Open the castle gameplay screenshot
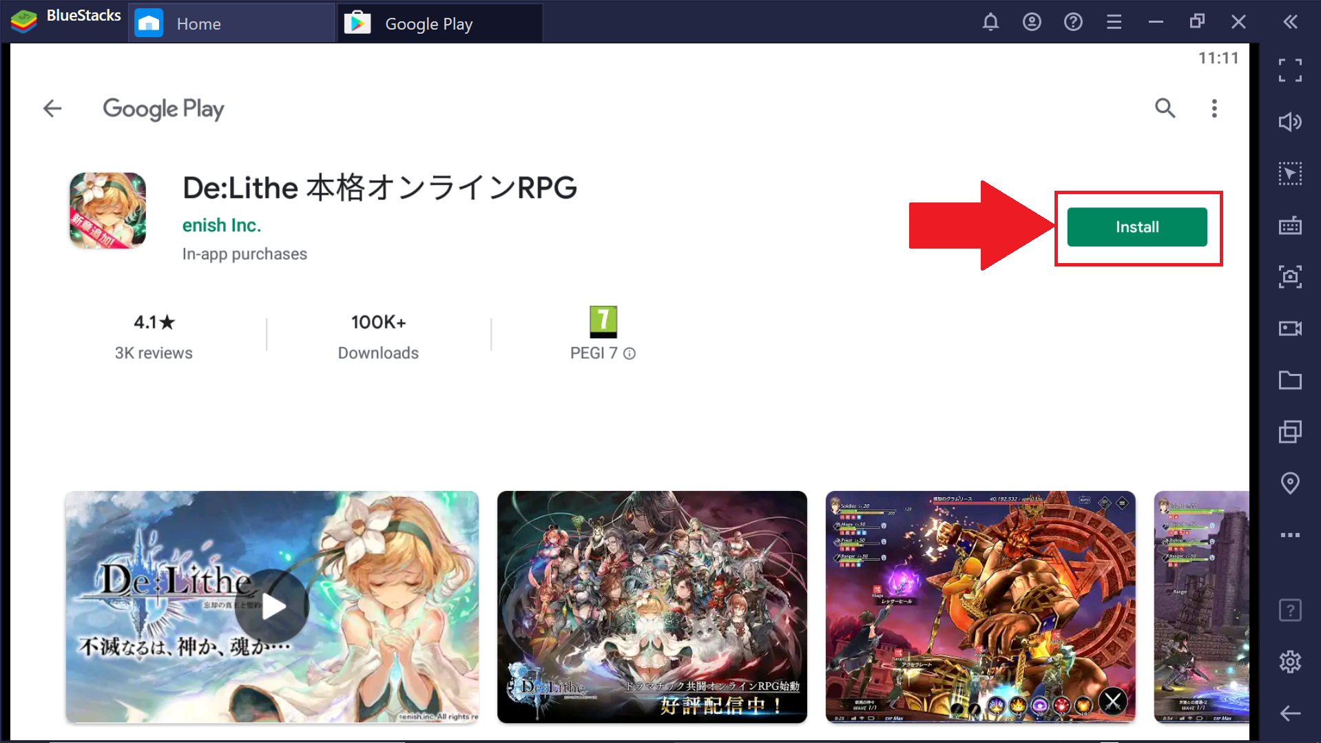The image size is (1321, 743). coord(1201,607)
